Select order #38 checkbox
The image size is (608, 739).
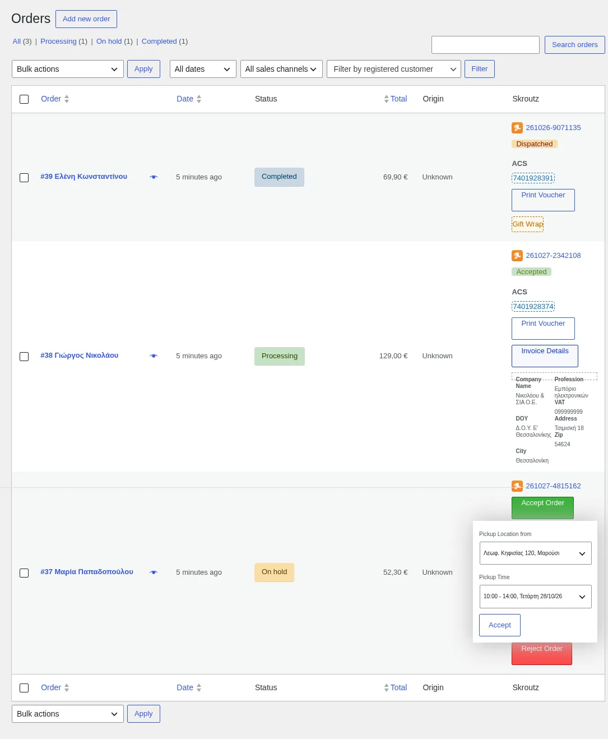click(x=24, y=357)
